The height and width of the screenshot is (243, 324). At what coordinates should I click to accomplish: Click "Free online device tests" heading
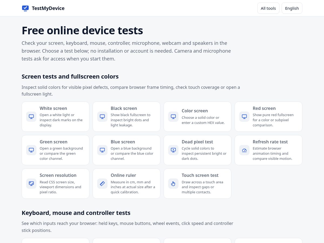coord(82,31)
